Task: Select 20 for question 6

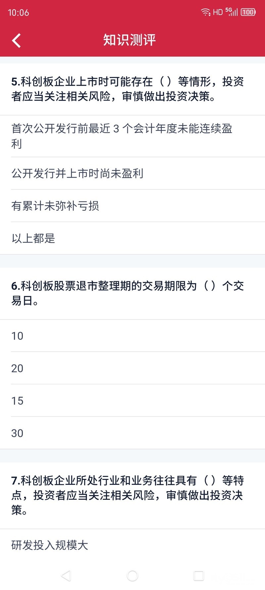Action: tap(17, 368)
